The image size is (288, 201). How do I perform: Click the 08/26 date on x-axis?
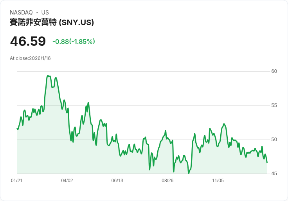click(167, 181)
